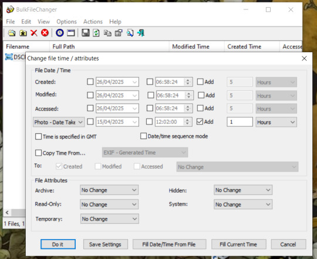
Task: Click the properties toolbar icon
Action: click(119, 33)
